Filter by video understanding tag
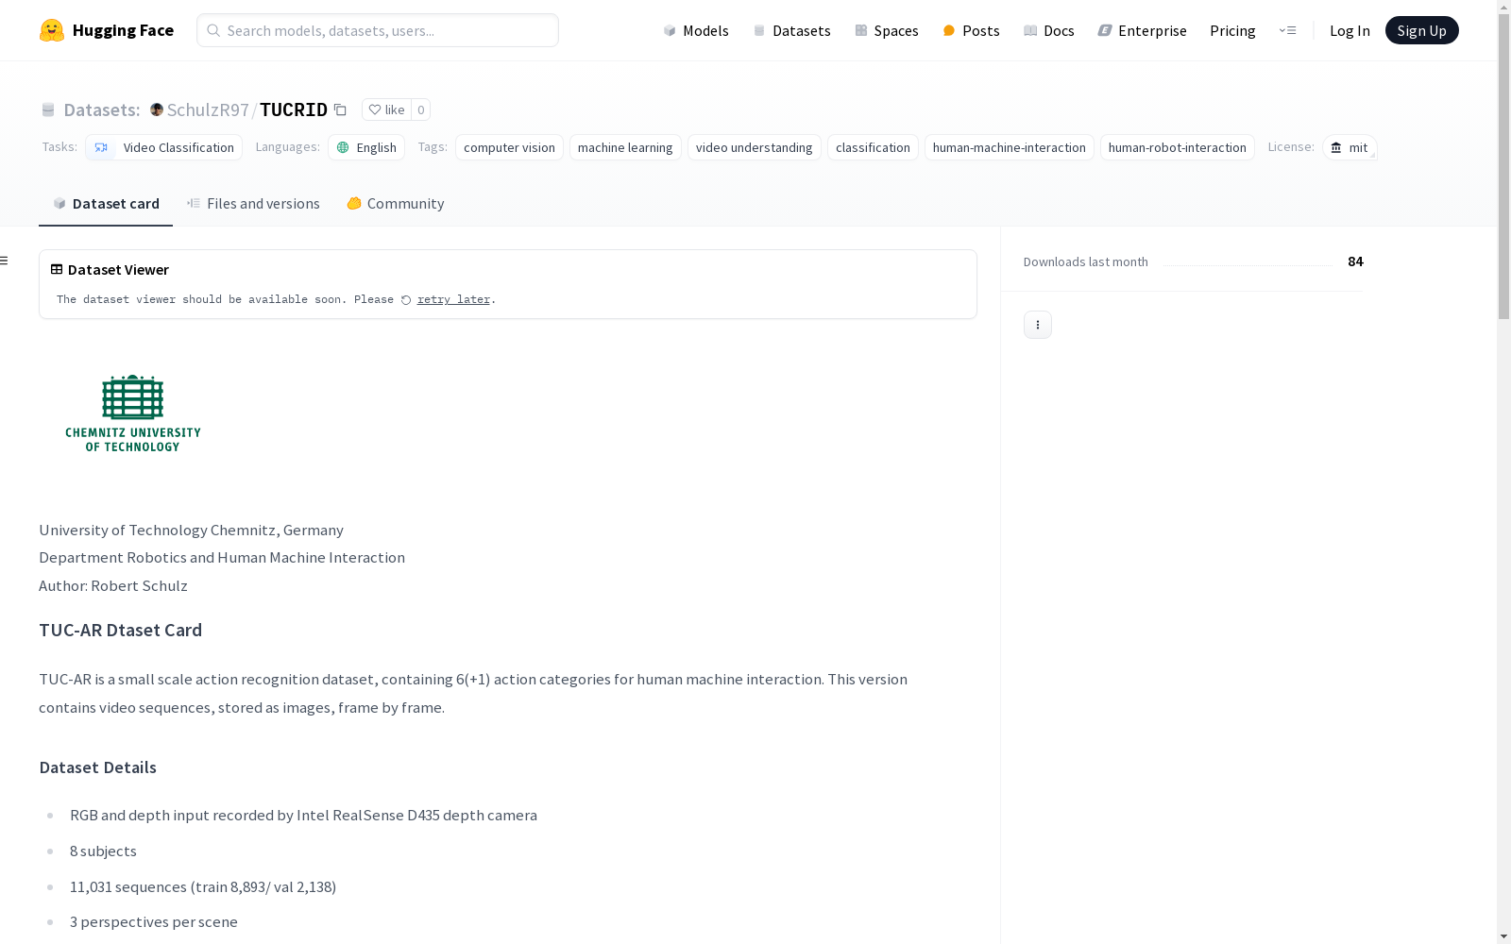Image resolution: width=1511 pixels, height=944 pixels. click(755, 147)
